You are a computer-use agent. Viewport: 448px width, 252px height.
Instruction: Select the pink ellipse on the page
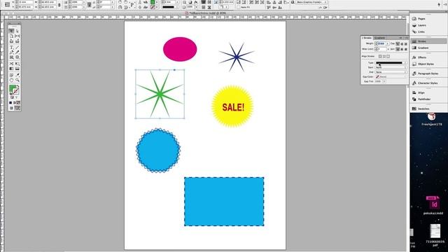click(180, 49)
